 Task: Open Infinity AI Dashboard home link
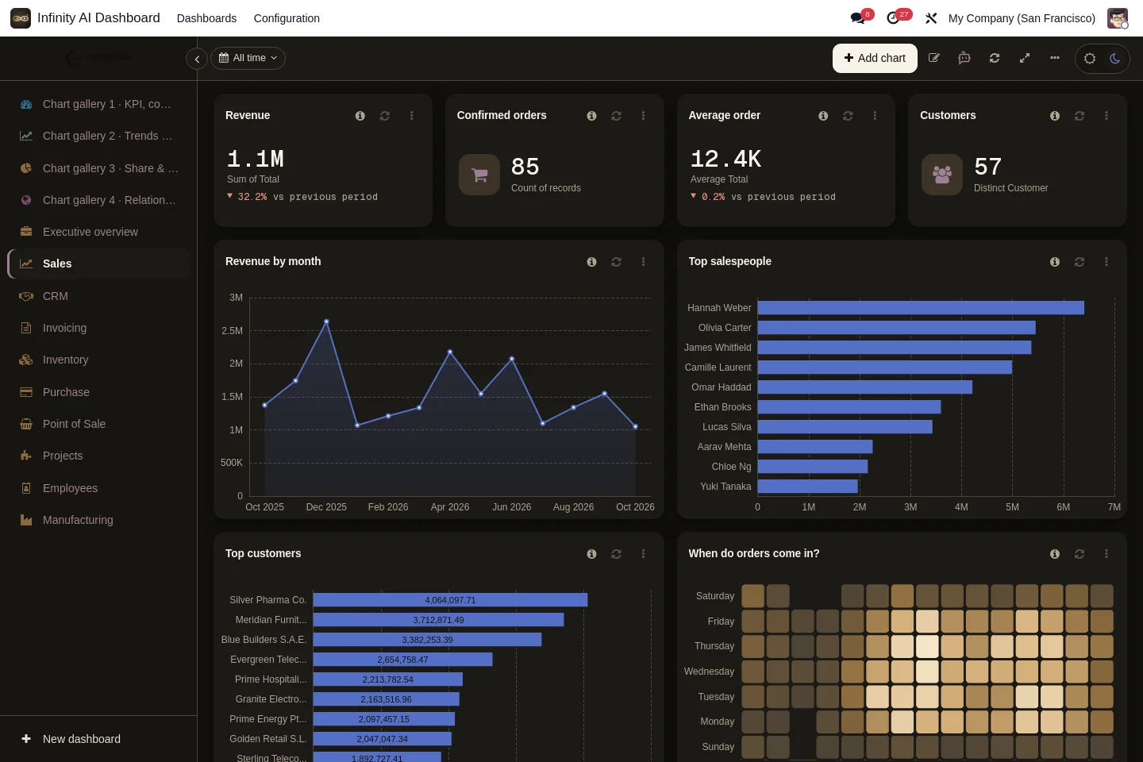98,18
